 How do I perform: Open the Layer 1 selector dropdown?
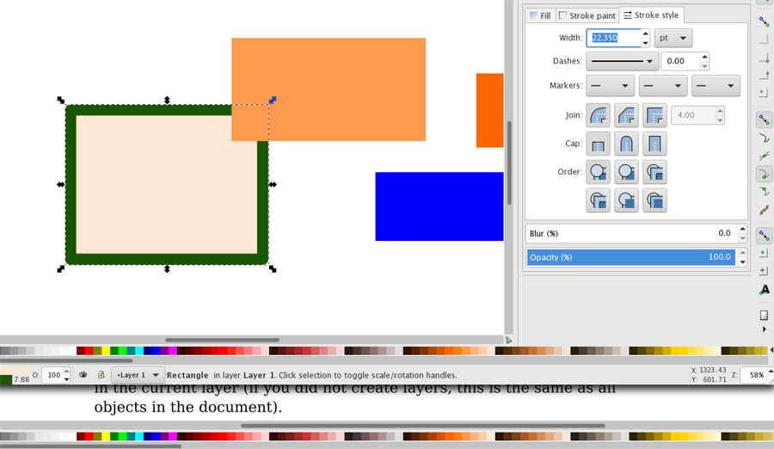click(x=137, y=375)
